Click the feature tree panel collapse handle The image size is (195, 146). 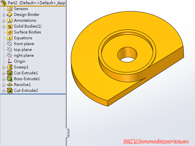68,133
